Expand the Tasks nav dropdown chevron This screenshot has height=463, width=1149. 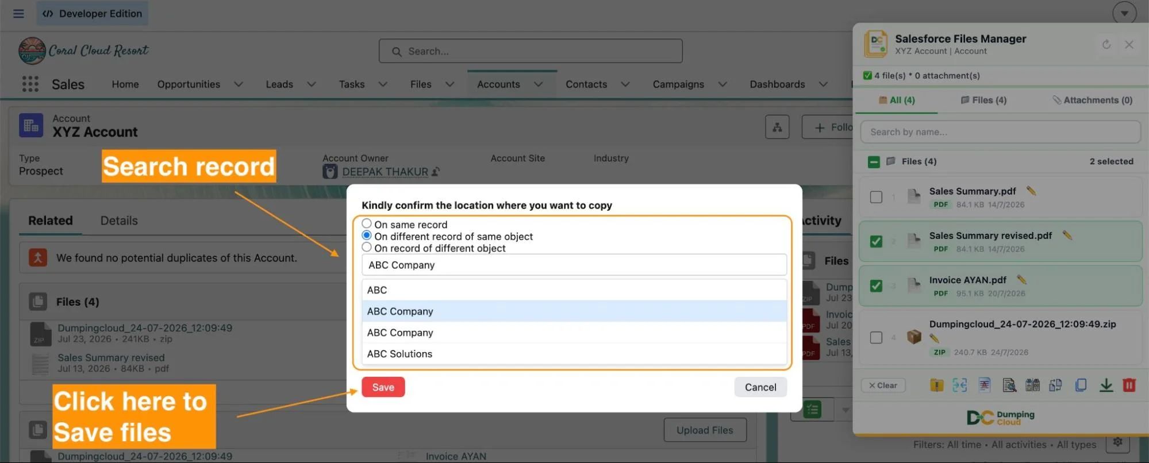[x=383, y=84]
